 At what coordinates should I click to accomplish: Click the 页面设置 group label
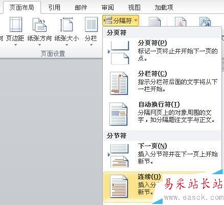pyautogui.click(x=53, y=54)
